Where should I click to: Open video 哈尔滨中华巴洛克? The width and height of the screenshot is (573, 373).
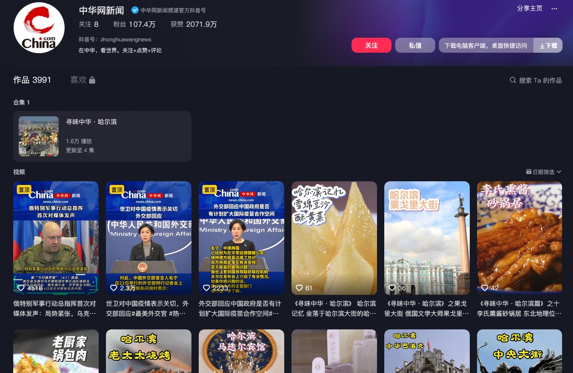[x=427, y=351]
